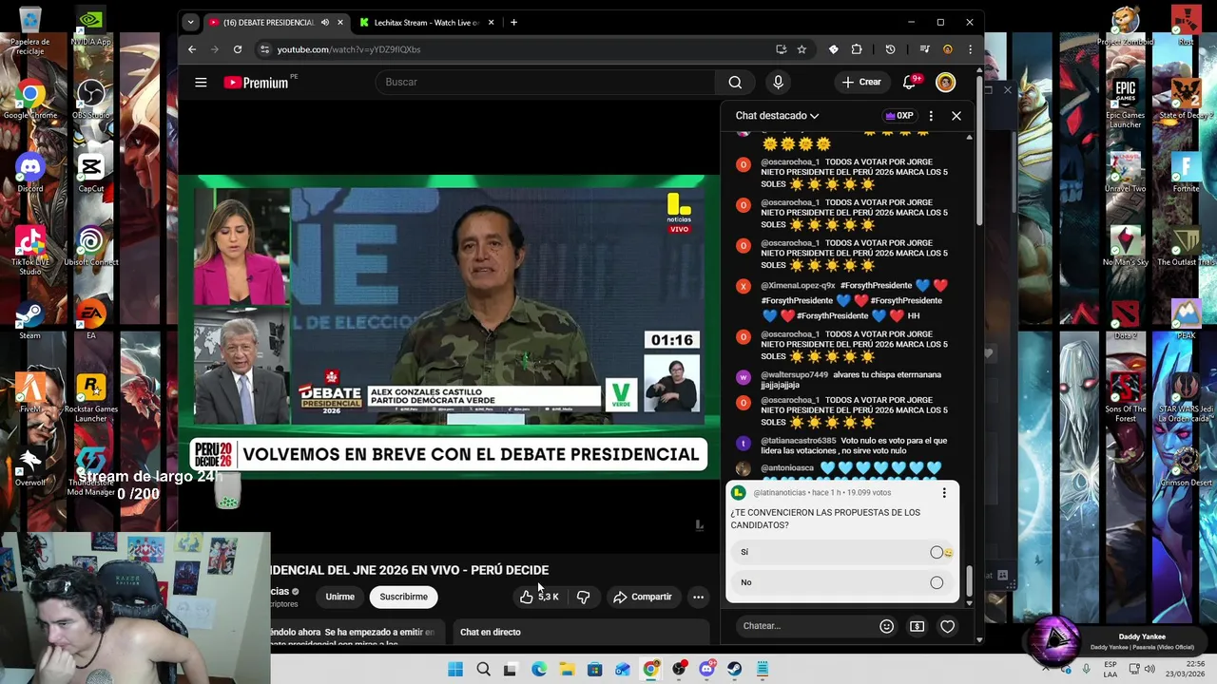The width and height of the screenshot is (1217, 684).
Task: Open the YouTube guide hamburger menu
Action: 201,83
